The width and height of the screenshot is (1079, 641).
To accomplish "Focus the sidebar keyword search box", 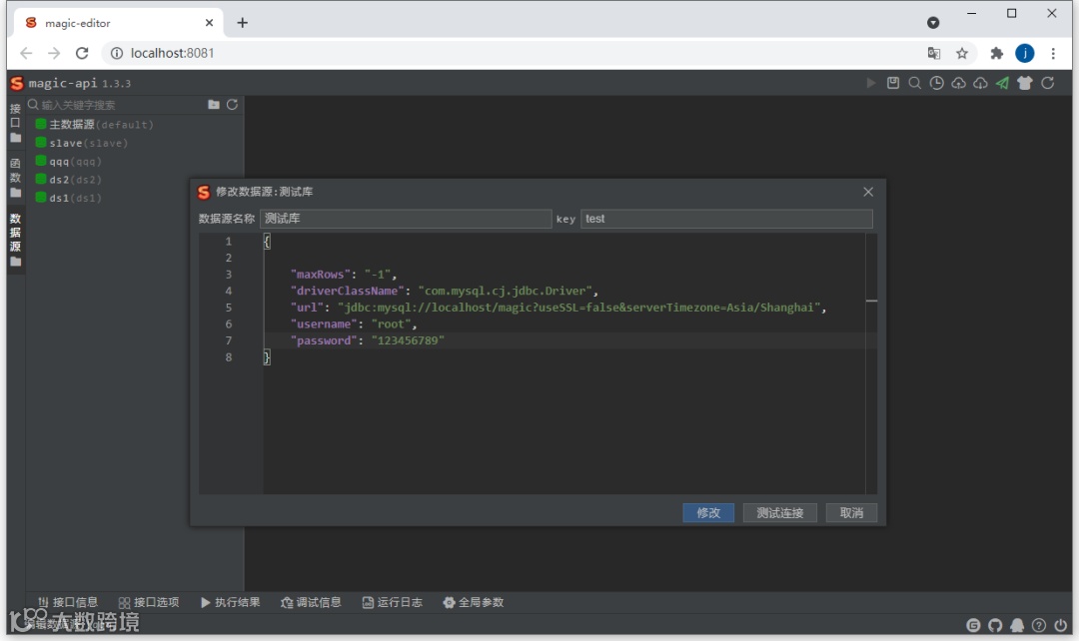I will [x=116, y=105].
